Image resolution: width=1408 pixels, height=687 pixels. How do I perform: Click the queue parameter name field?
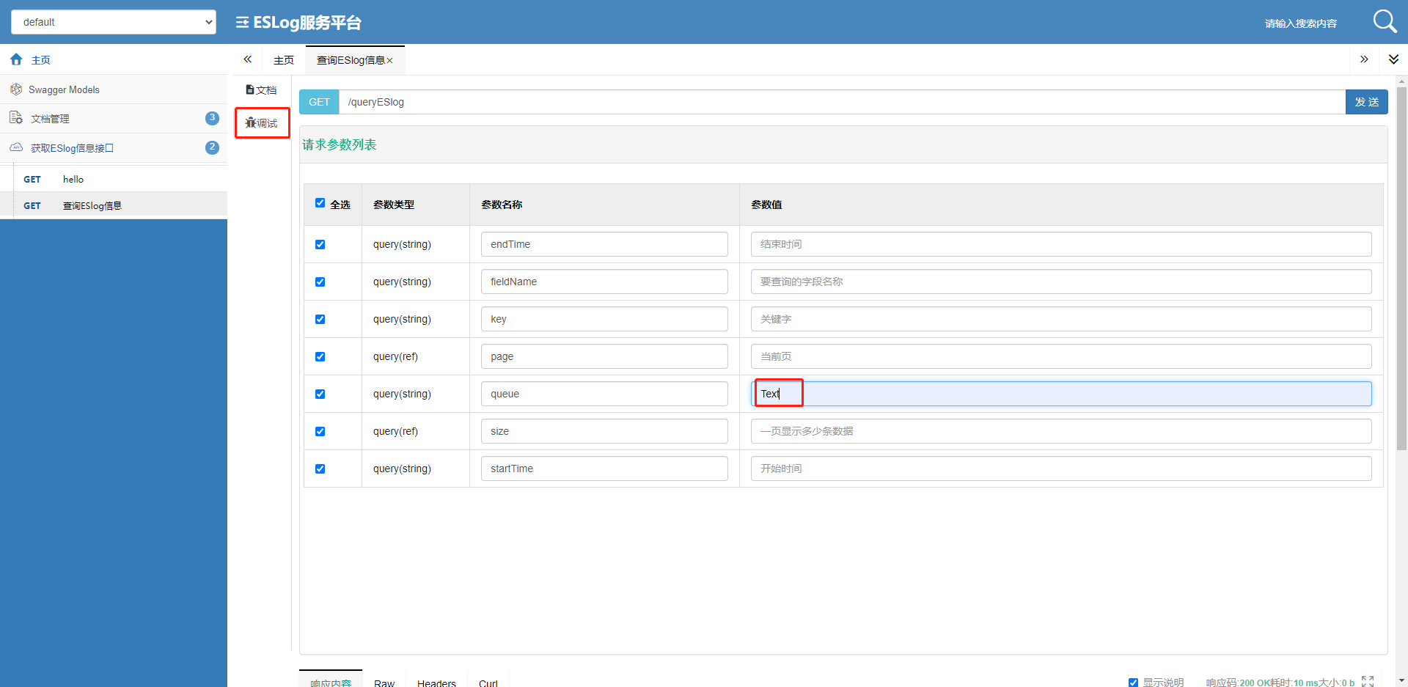[604, 394]
